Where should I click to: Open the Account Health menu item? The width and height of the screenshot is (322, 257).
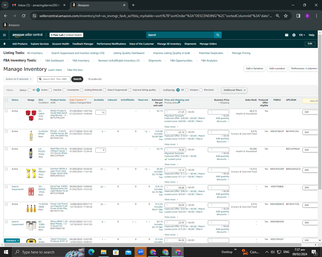tap(61, 44)
